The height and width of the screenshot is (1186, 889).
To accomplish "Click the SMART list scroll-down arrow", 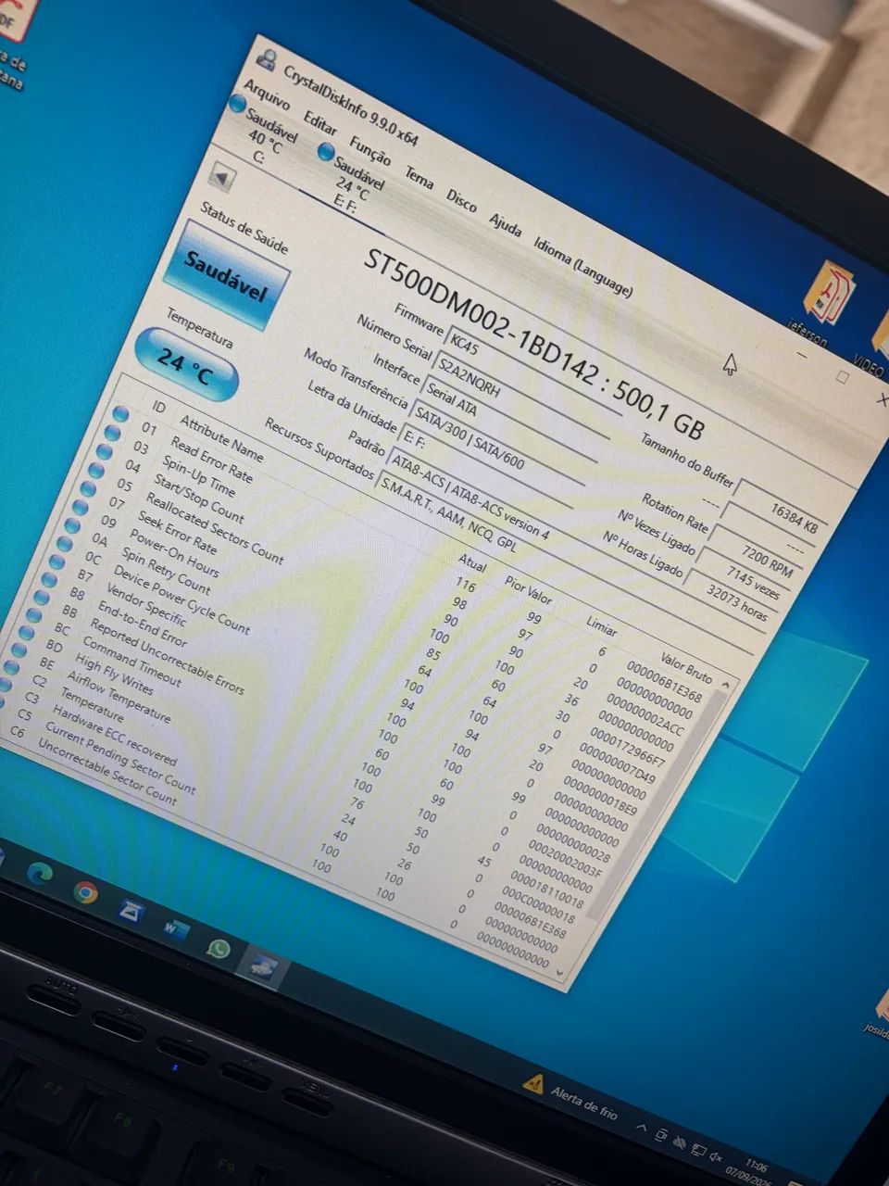I will pos(557,972).
